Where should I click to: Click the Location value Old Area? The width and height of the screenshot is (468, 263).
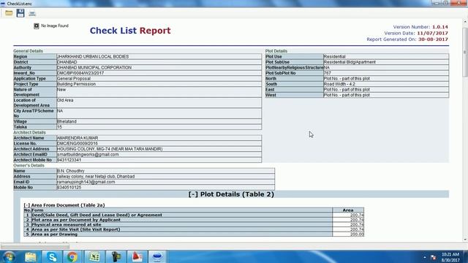(x=65, y=100)
